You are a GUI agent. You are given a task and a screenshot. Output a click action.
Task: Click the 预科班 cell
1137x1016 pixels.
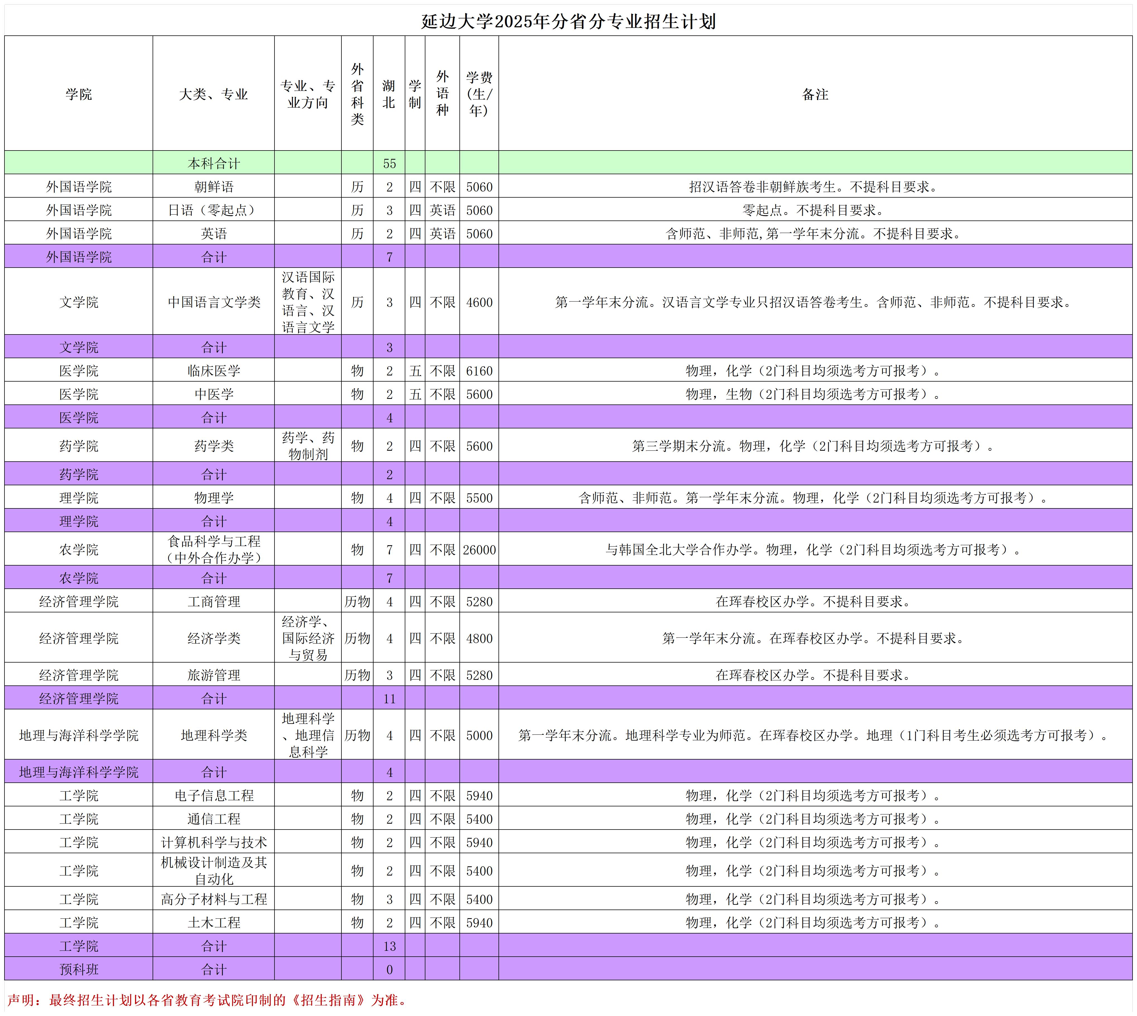click(79, 969)
